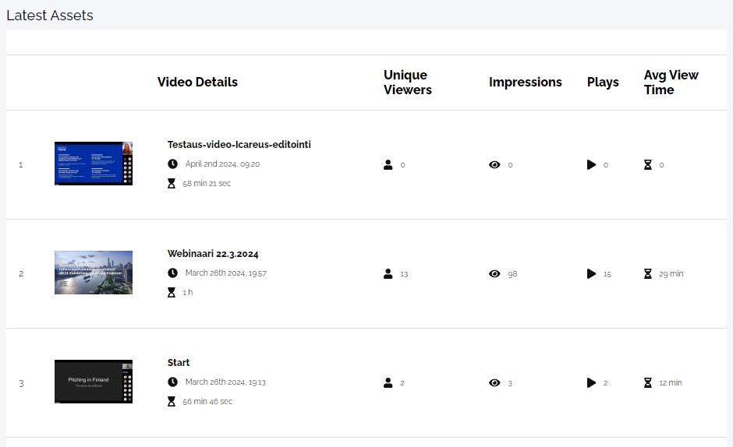This screenshot has width=733, height=447.
Task: Click the 3 impressions value in Start row
Action: [510, 383]
